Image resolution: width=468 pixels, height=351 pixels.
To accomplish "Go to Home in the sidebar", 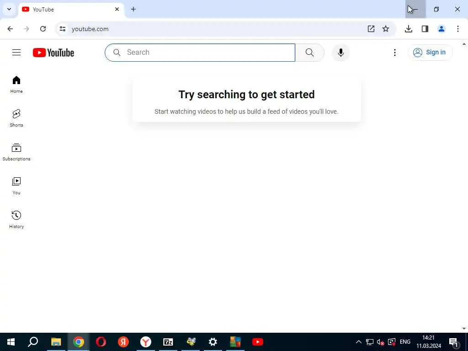I will pyautogui.click(x=16, y=85).
